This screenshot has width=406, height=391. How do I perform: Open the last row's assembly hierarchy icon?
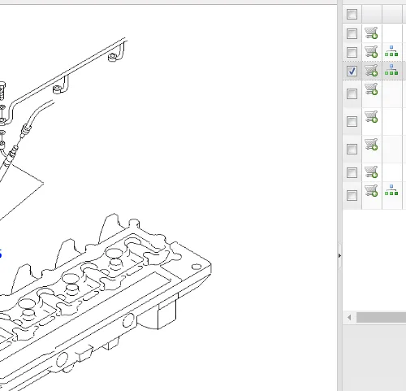(x=391, y=190)
